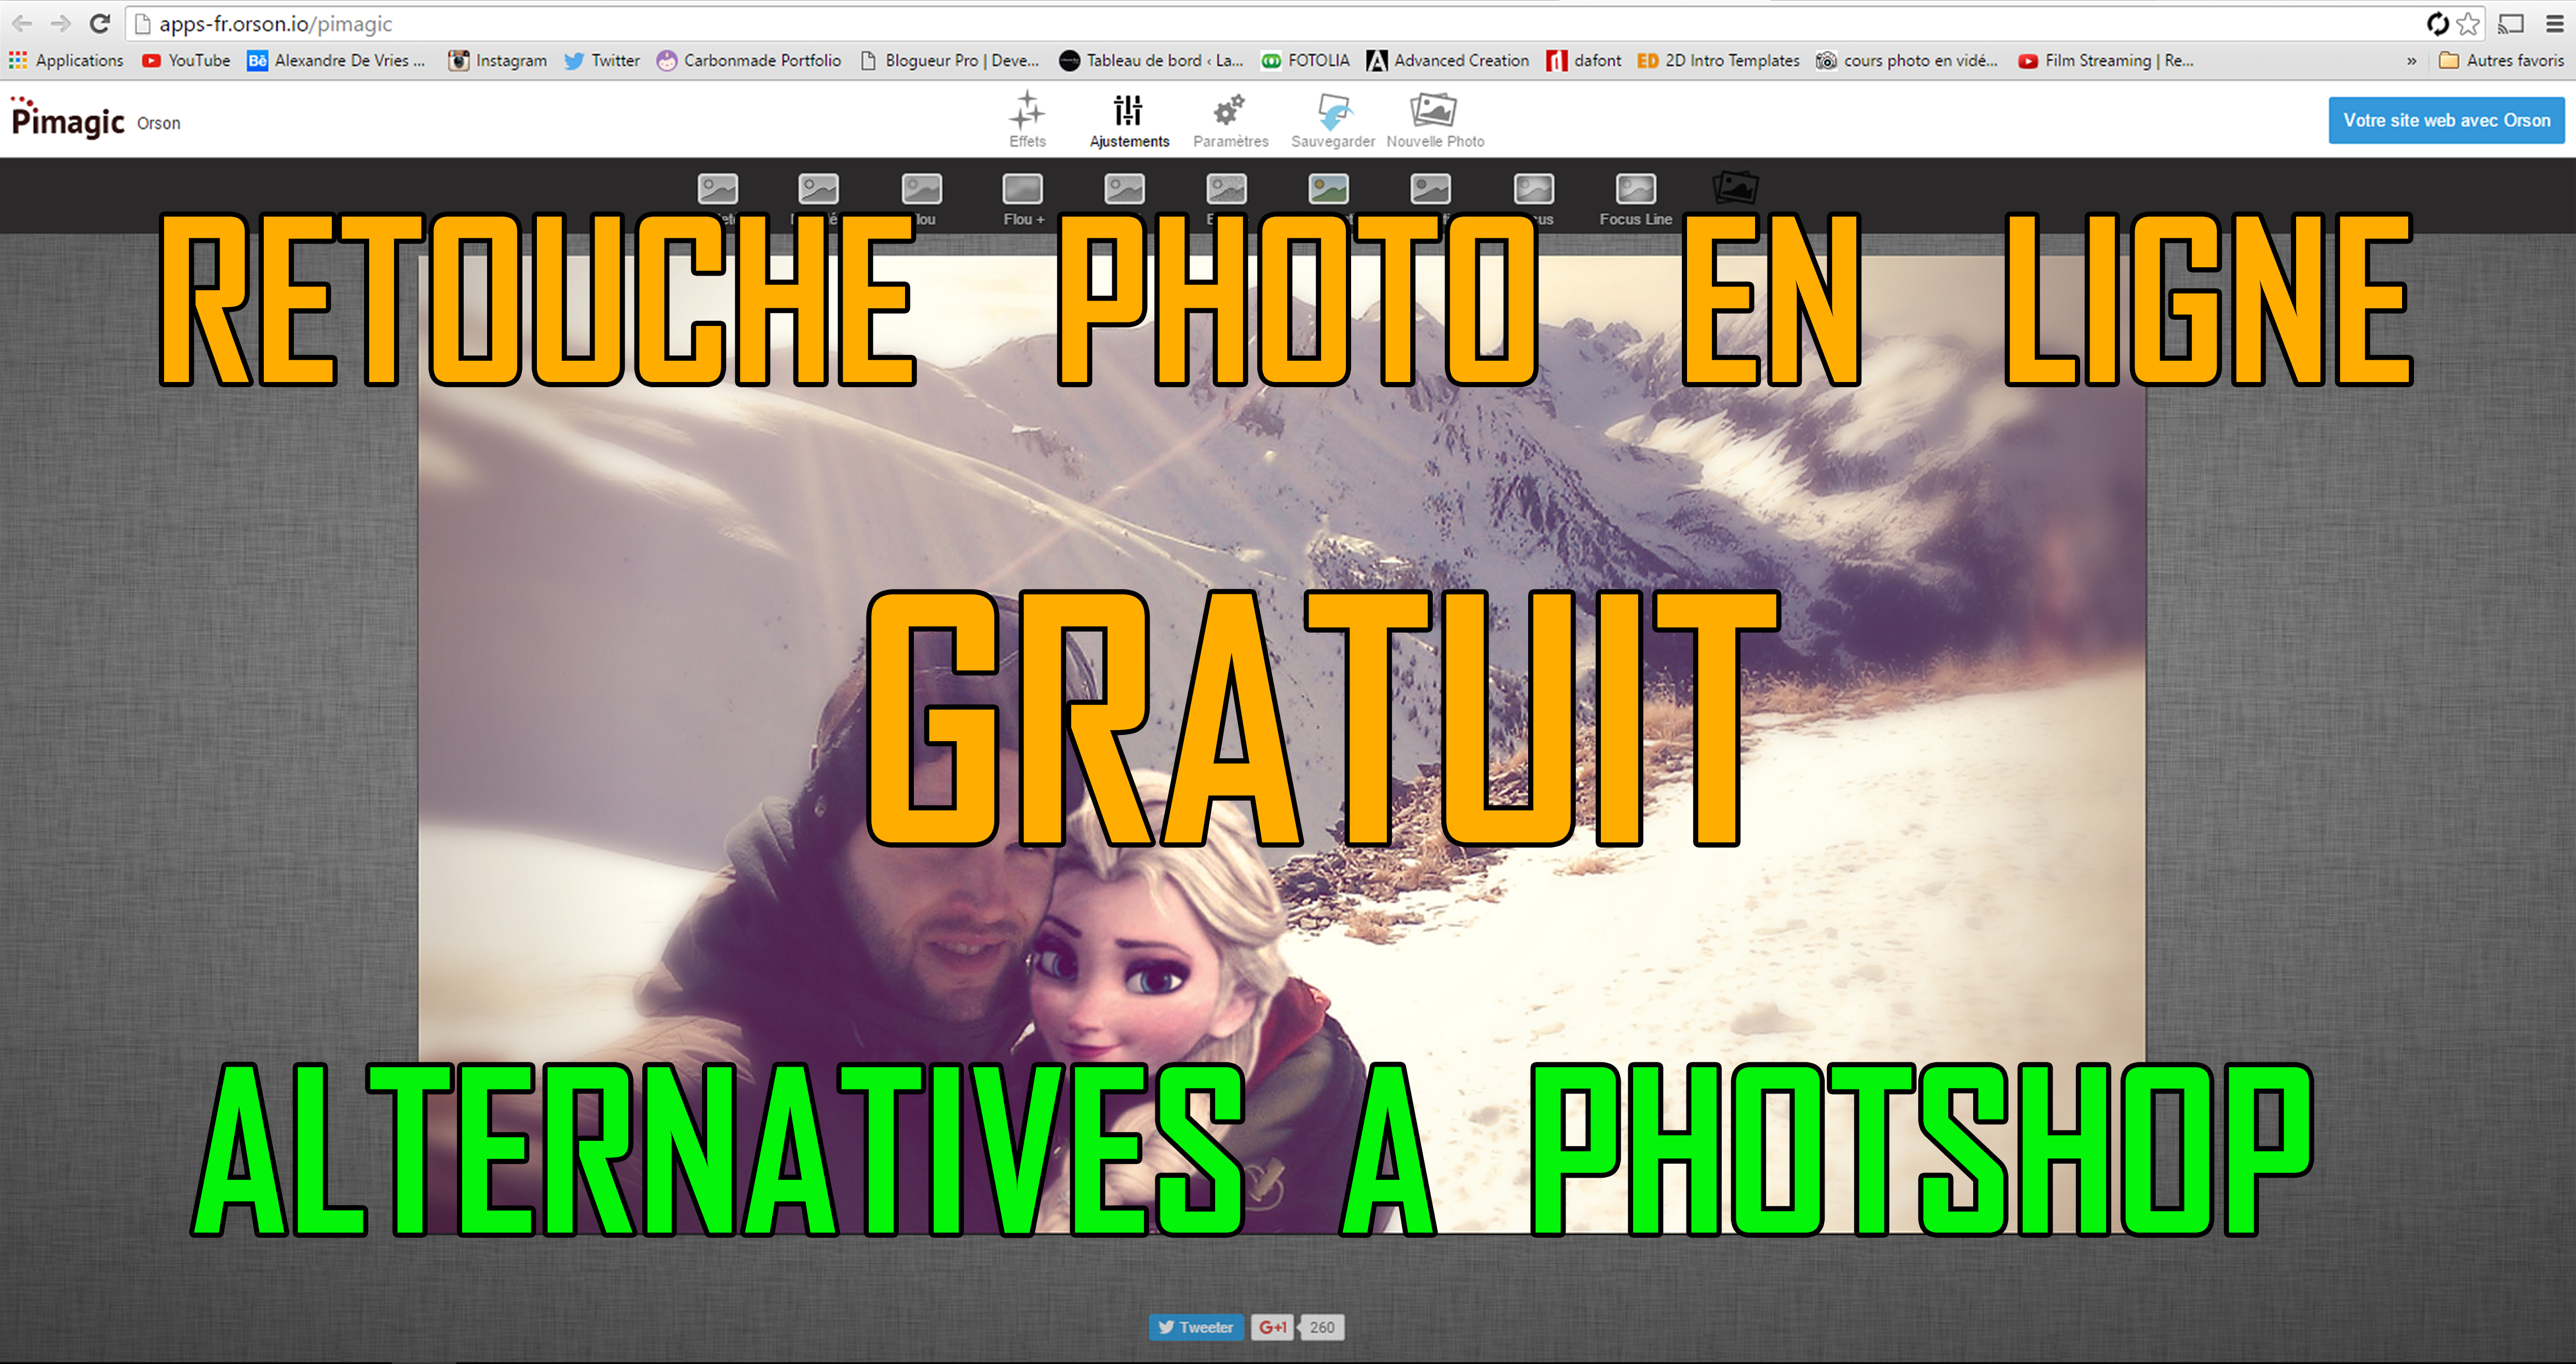2576x1364 pixels.
Task: Click the edited photo canvas
Action: (1281, 744)
